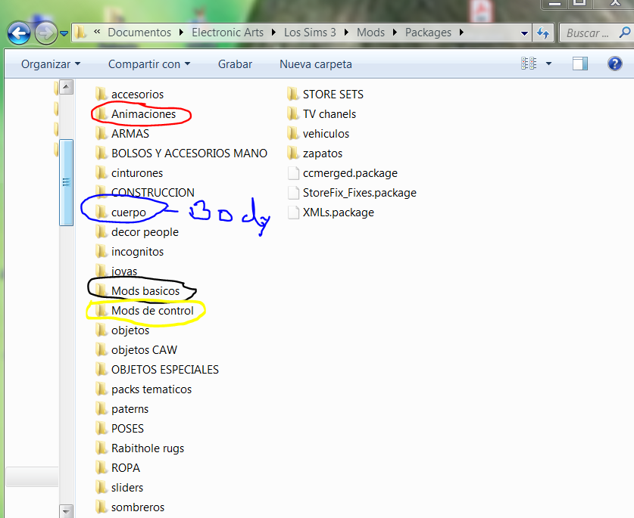Select the incognitos folder icon

[101, 252]
